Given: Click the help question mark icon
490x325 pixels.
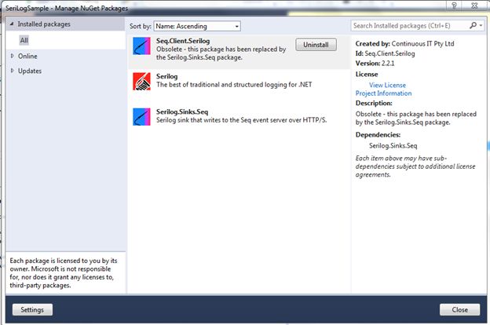Looking at the screenshot, I should pyautogui.click(x=454, y=5).
